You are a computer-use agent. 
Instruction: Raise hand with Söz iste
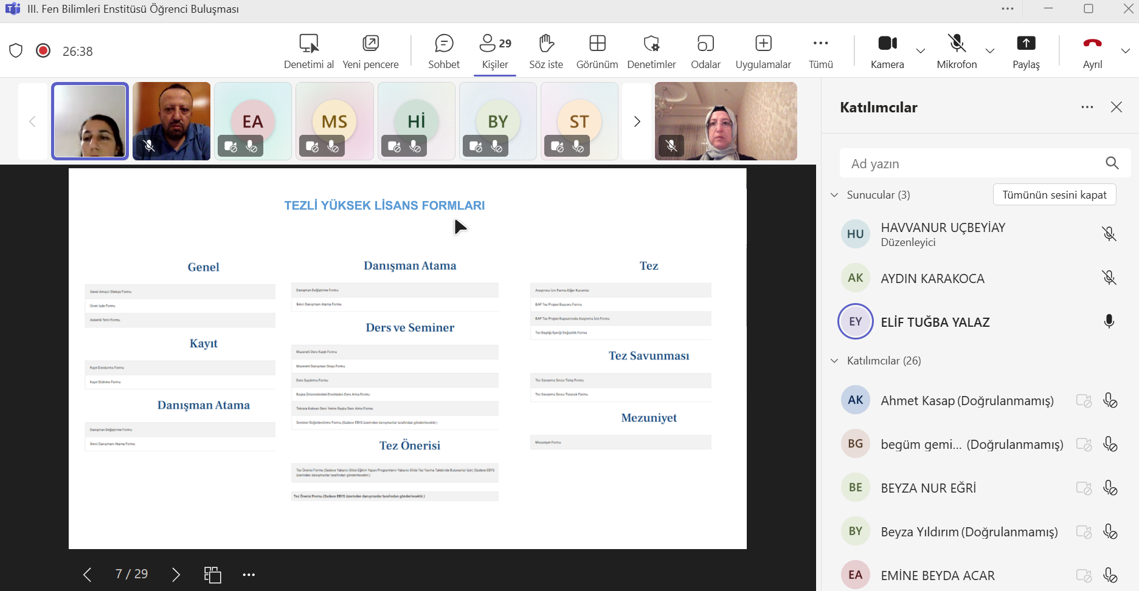pyautogui.click(x=545, y=51)
